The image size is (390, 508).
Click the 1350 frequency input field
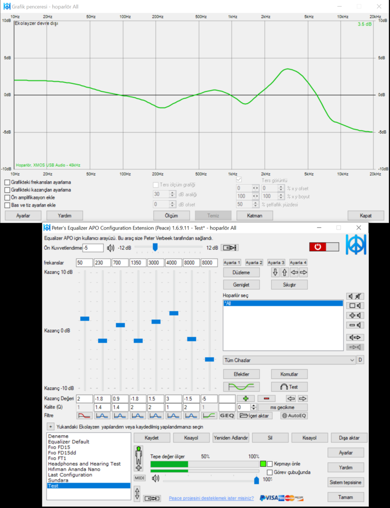pyautogui.click(x=138, y=263)
